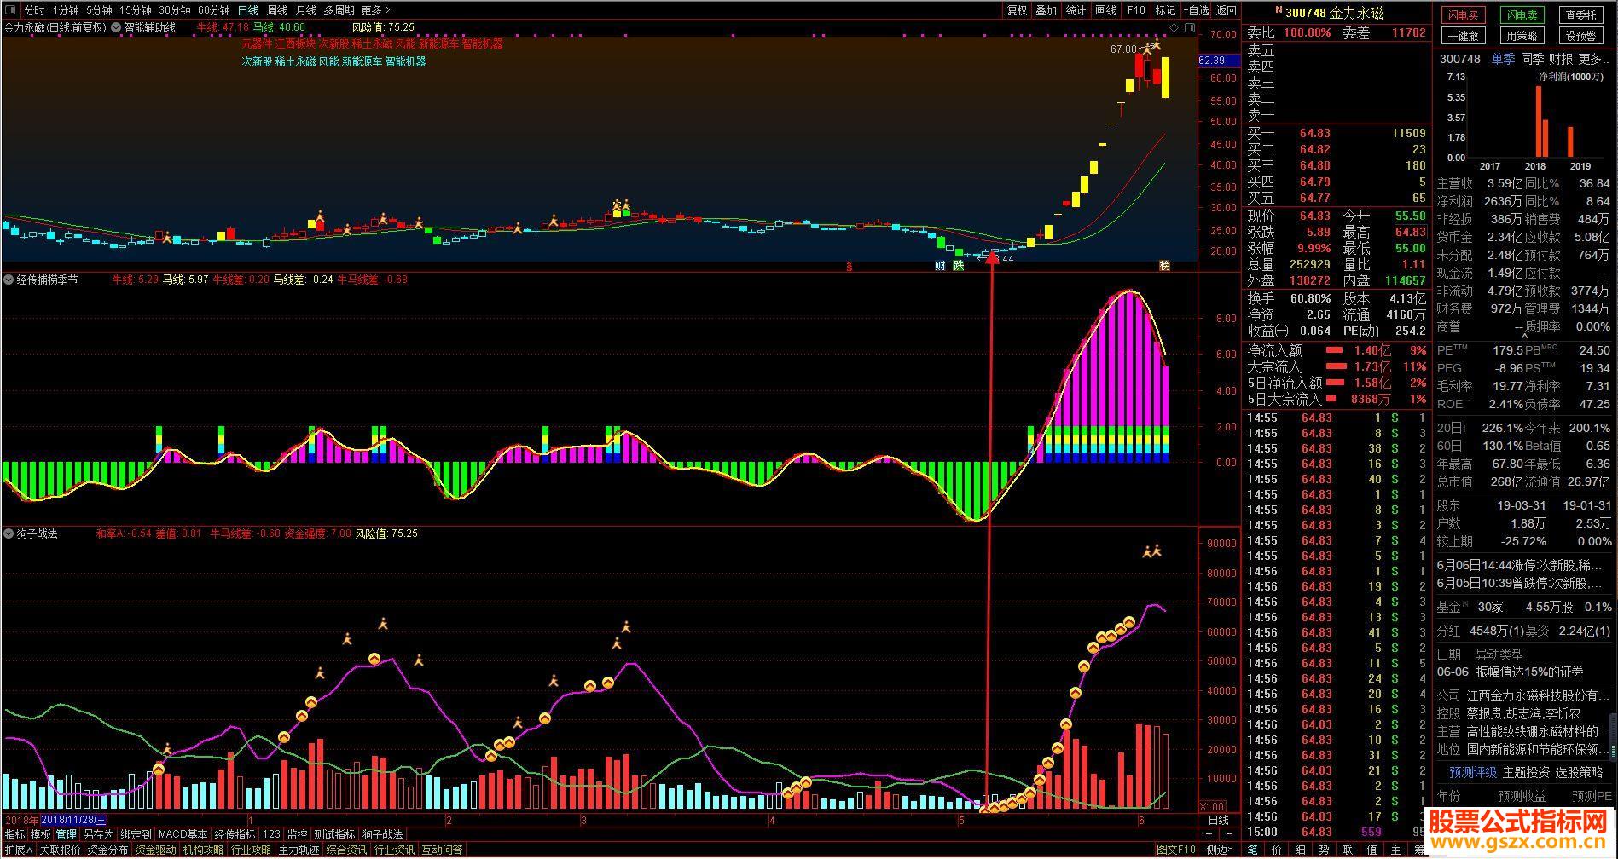Click the 闪电卖 quick sell button
The height and width of the screenshot is (859, 1618).
click(x=1522, y=15)
